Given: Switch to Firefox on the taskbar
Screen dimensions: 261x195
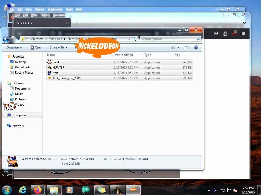Looking at the screenshot, I should (x=38, y=190).
